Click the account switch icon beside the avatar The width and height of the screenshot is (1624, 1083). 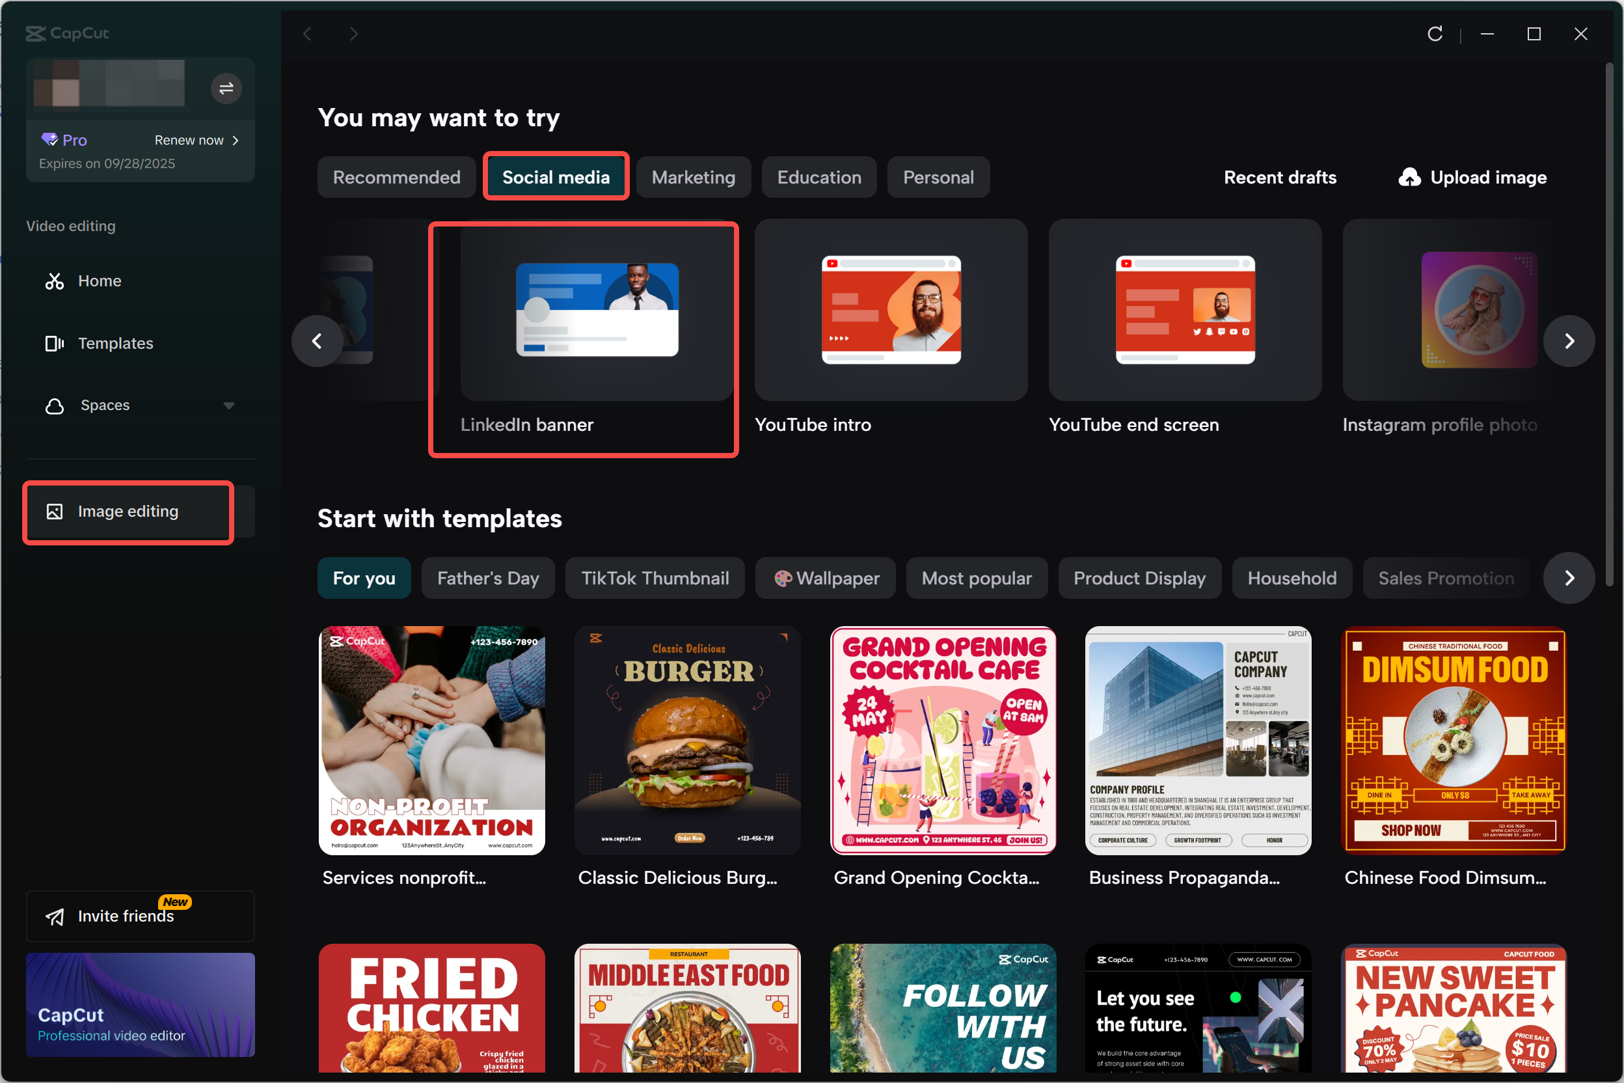pyautogui.click(x=226, y=89)
